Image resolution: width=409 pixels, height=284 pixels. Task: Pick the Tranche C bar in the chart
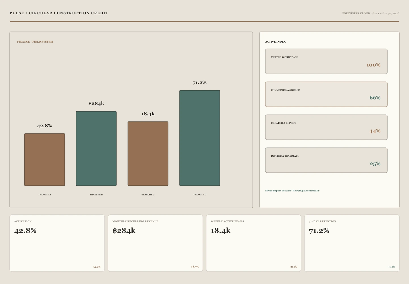click(148, 154)
